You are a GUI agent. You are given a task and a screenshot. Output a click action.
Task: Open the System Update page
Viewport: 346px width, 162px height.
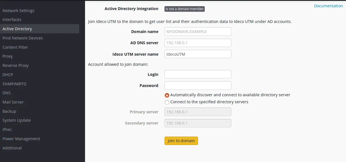pyautogui.click(x=17, y=120)
